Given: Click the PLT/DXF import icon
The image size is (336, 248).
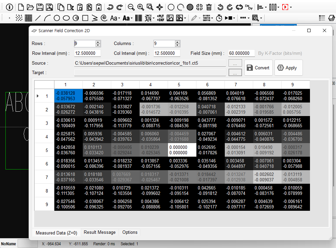Looking at the screenshot, I should pyautogui.click(x=160, y=18).
